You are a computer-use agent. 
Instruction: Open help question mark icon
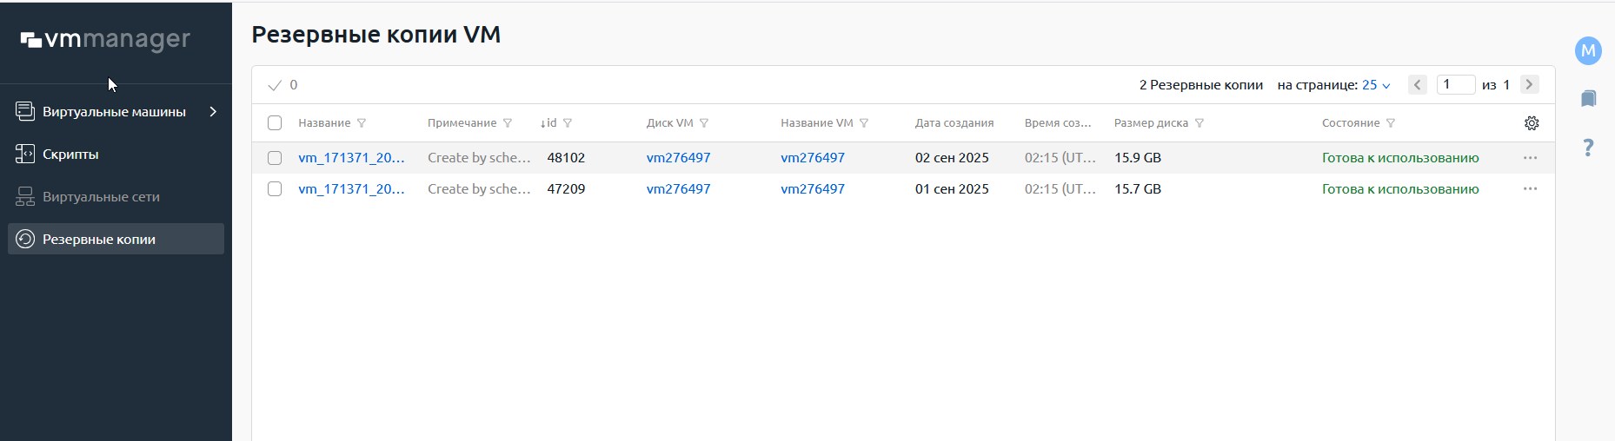pos(1588,148)
